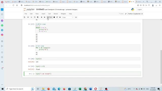Screen dimensions: 162x91
Task: Open the Cell menu
Action: click(x=49, y=14)
